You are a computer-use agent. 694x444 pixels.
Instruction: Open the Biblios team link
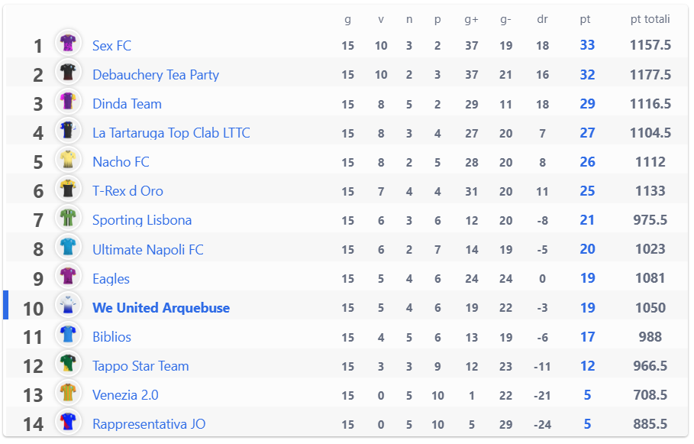point(112,337)
